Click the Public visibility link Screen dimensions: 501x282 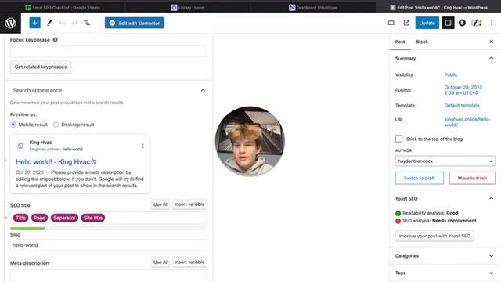[451, 75]
